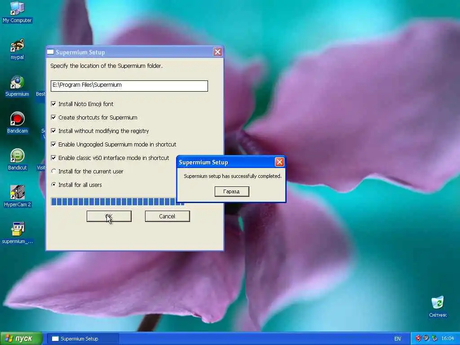Select the supermium_ installer file icon

click(x=17, y=234)
